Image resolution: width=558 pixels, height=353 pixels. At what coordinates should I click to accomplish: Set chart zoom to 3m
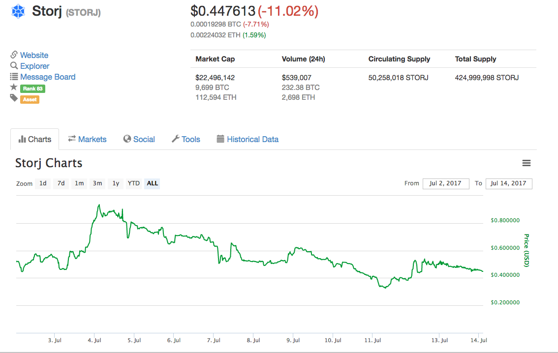point(97,183)
